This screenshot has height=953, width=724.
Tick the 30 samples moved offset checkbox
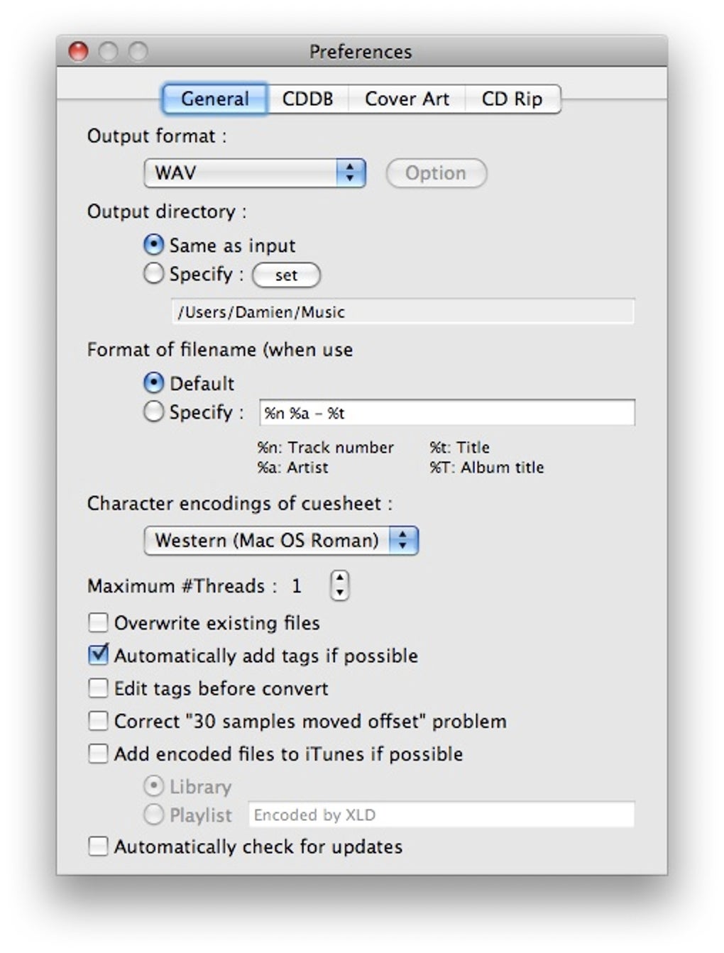pos(98,721)
